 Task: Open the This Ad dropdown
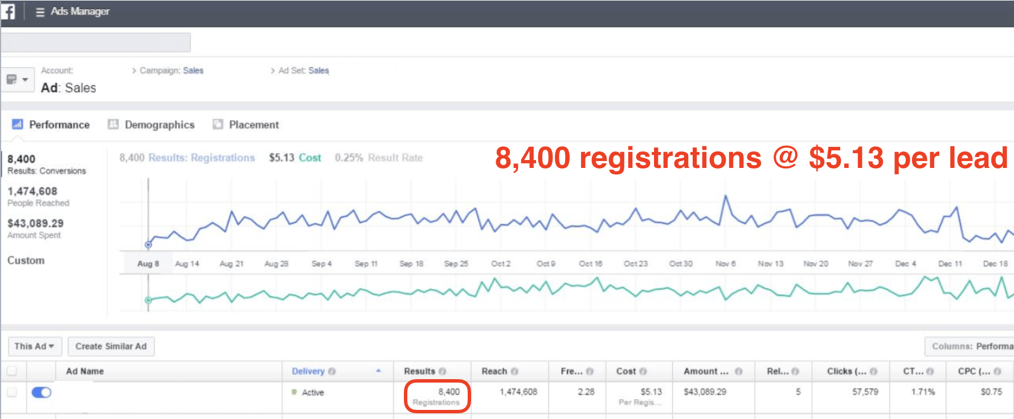35,346
